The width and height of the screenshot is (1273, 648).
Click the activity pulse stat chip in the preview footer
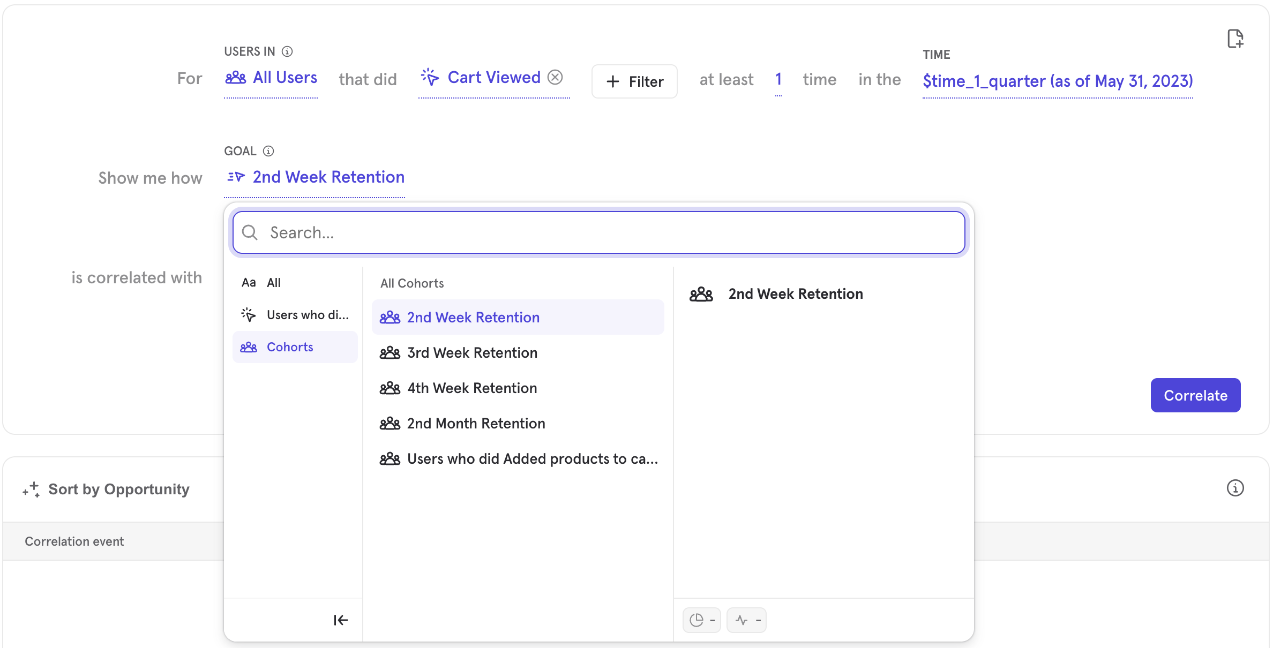[747, 620]
